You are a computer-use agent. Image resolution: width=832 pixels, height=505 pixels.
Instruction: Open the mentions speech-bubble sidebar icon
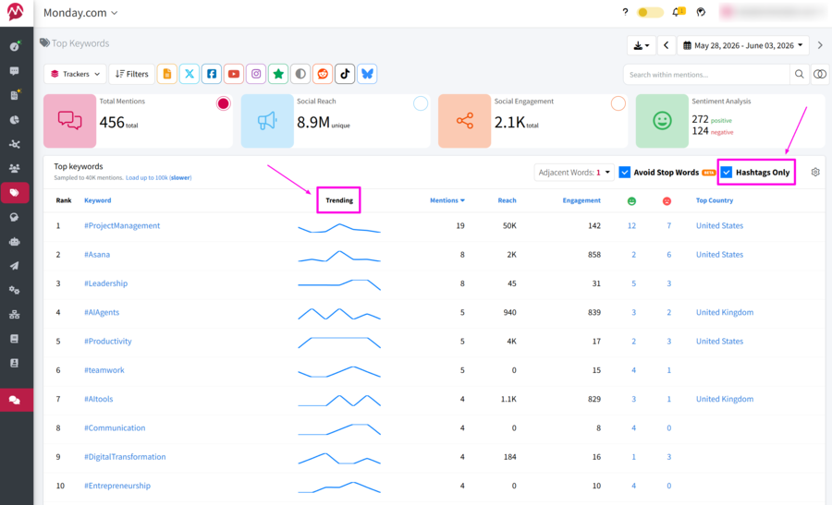(15, 71)
